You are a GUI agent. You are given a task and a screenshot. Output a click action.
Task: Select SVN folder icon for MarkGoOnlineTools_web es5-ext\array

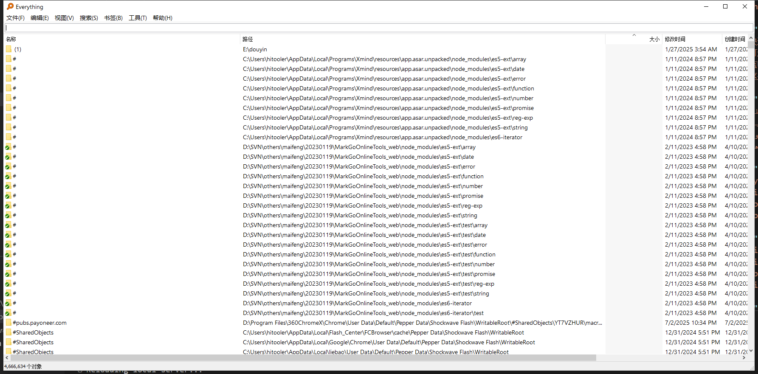pyautogui.click(x=8, y=147)
